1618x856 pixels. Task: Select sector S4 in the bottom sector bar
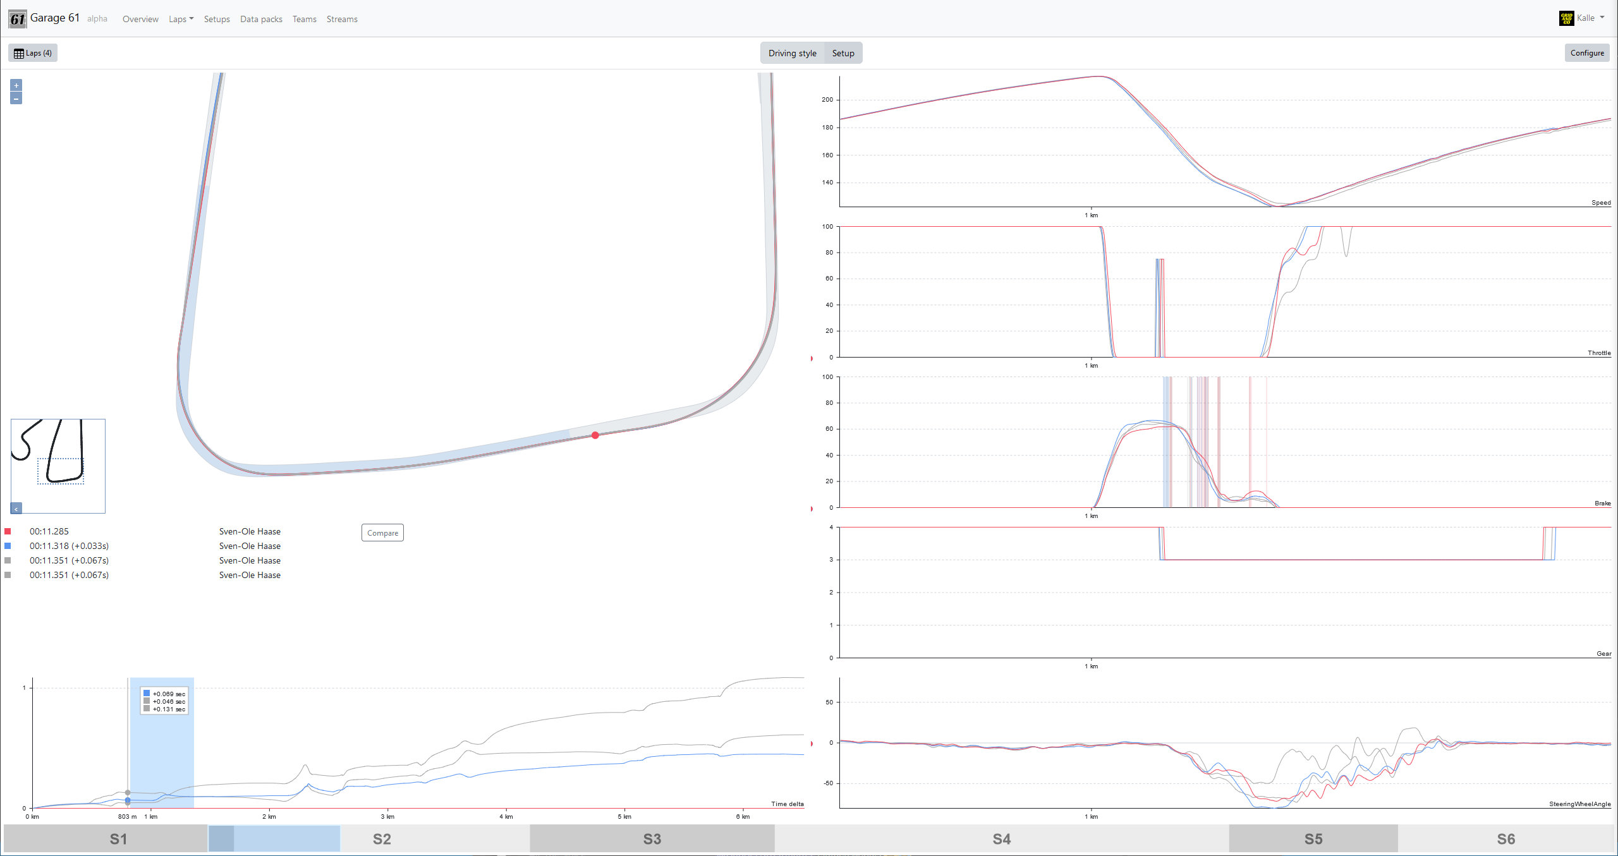pyautogui.click(x=1002, y=839)
